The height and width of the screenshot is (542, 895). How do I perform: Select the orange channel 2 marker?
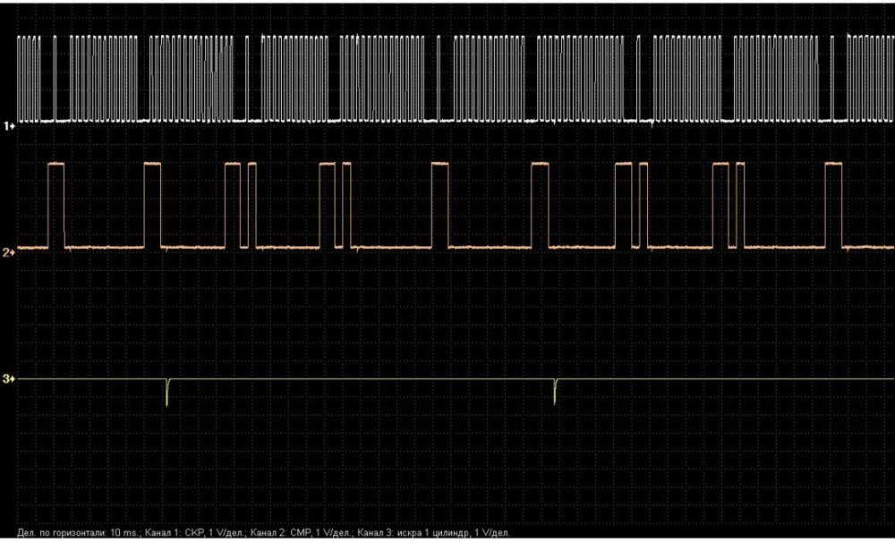tap(11, 252)
